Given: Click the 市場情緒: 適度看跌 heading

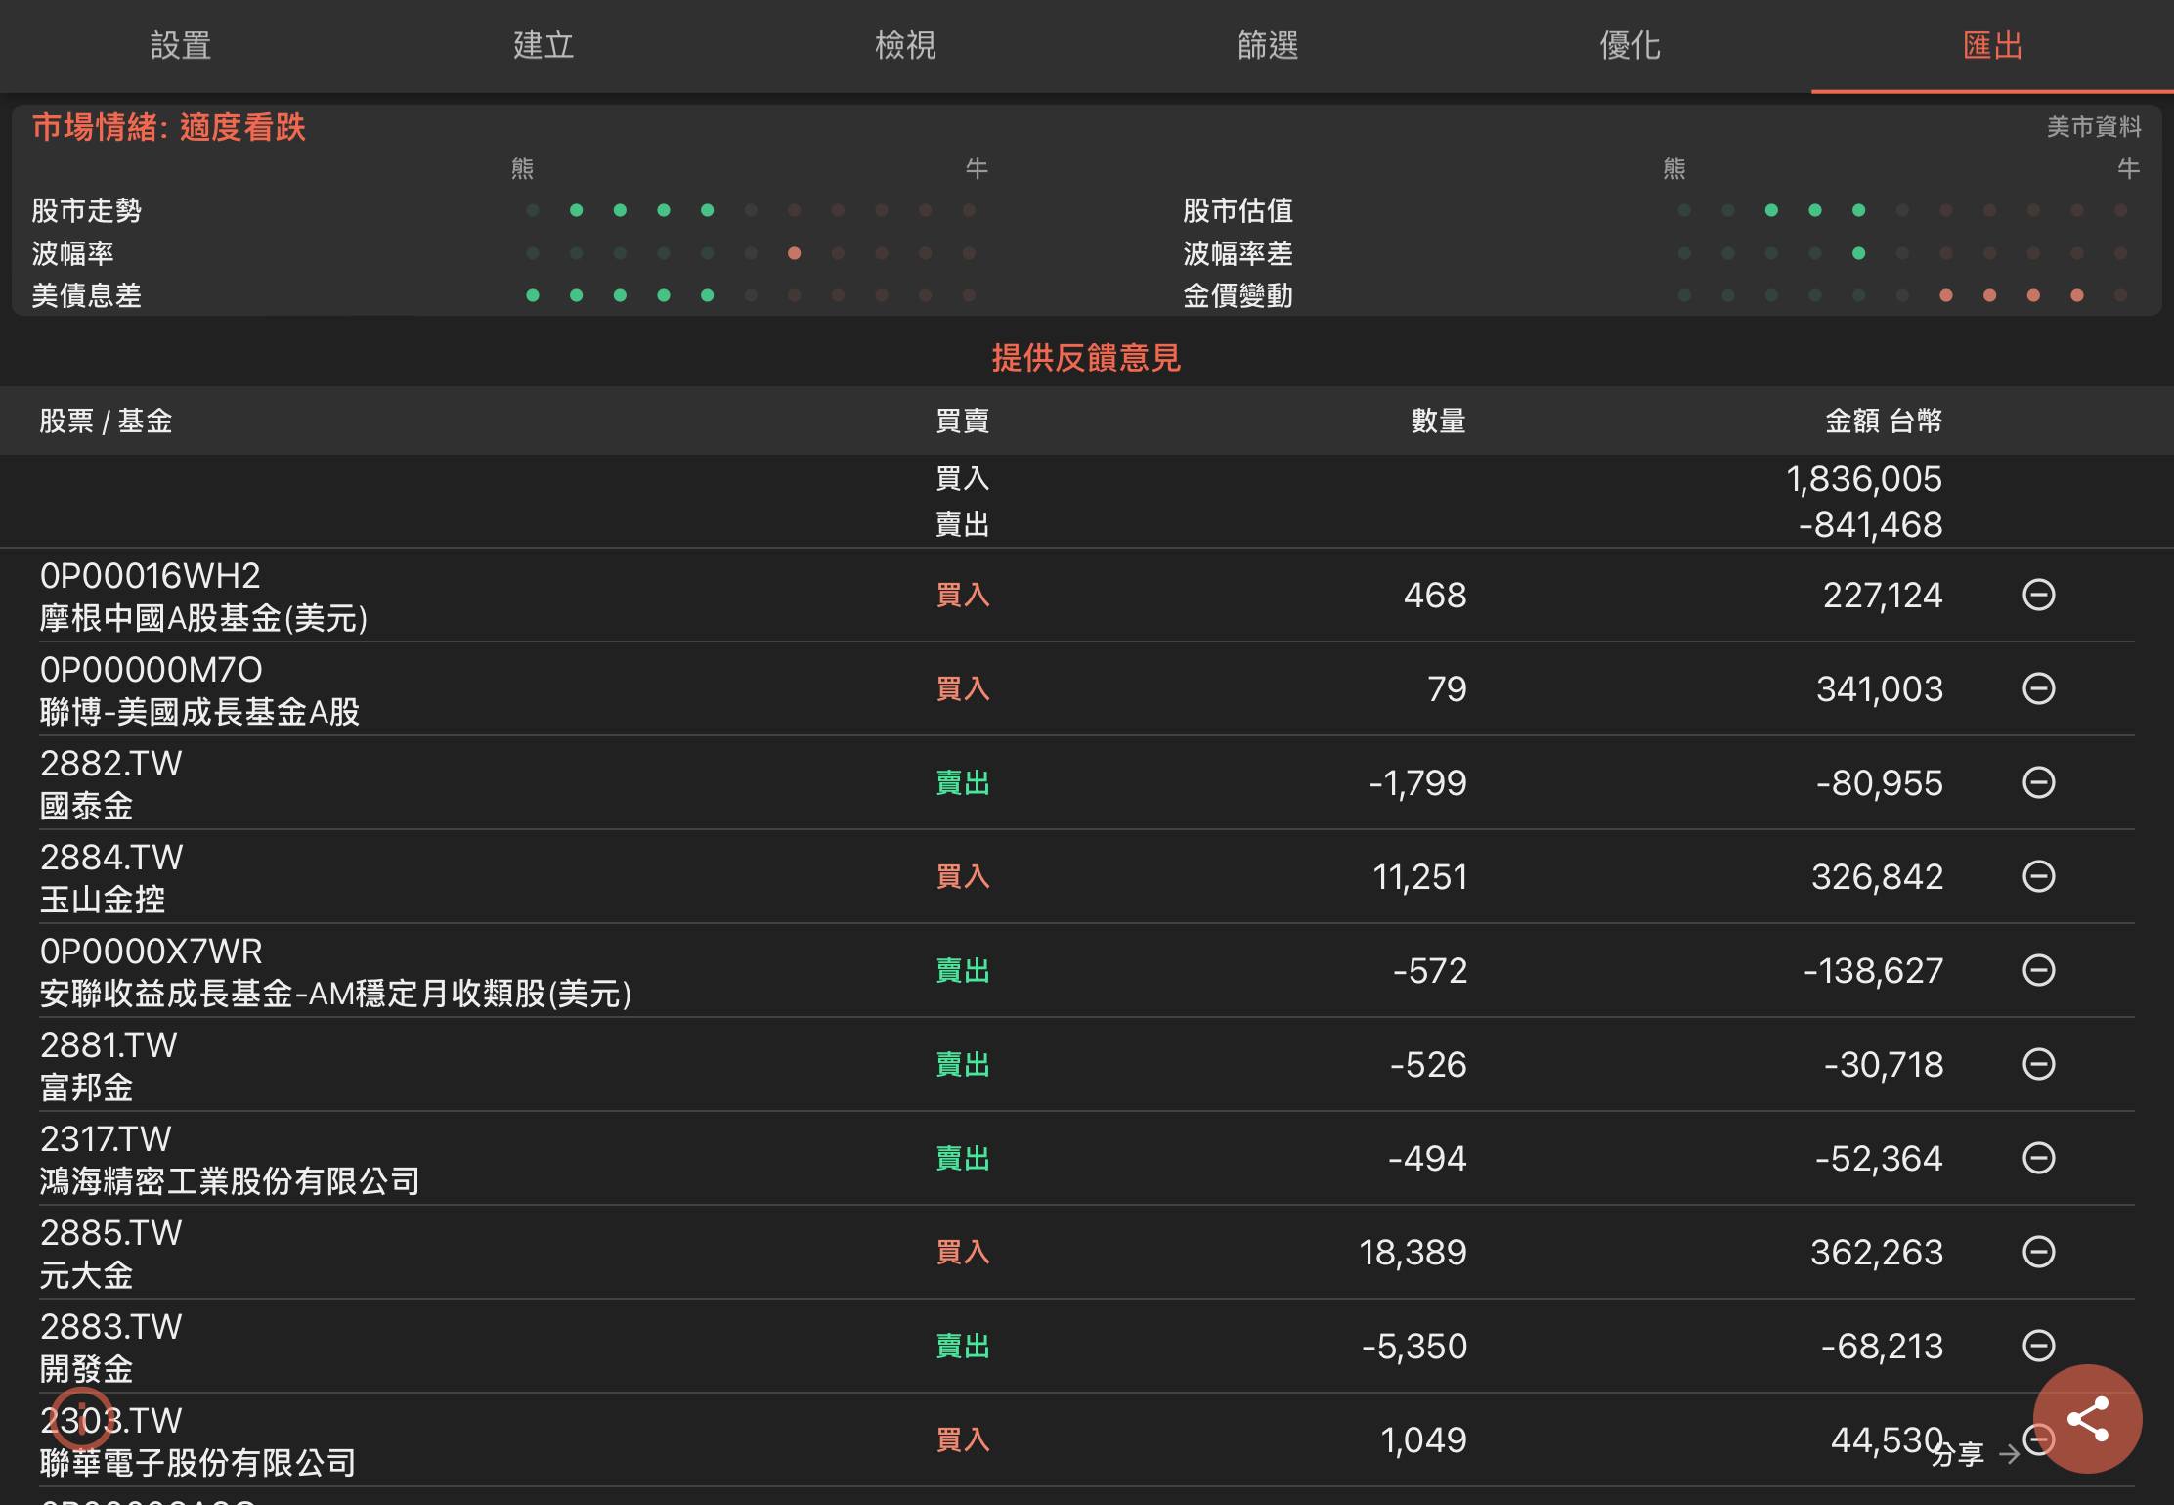Looking at the screenshot, I should pyautogui.click(x=169, y=128).
